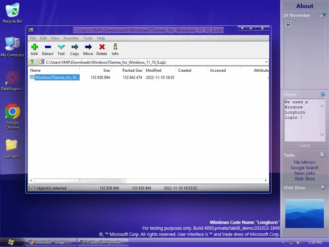Open the News Links task link

click(305, 173)
